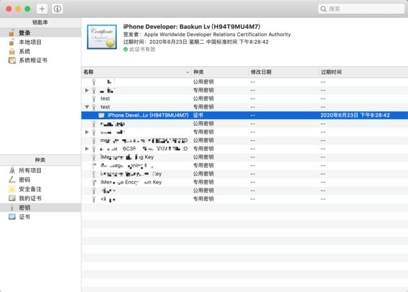Click the 种类 sidebar section header
Screen dimensions: 408x292
click(40, 160)
